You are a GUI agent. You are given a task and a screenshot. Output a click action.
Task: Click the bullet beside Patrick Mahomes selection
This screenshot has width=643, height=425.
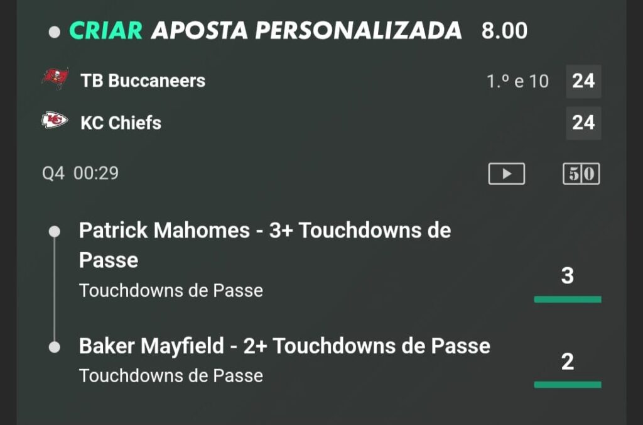[x=54, y=231]
